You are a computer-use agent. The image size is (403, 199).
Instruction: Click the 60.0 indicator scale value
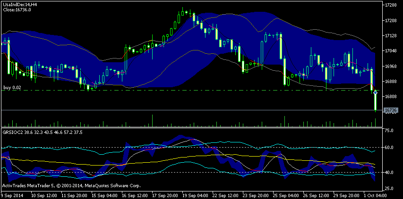click(390, 148)
